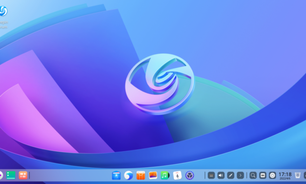306x184 pixels.
Task: Open the power shutdown button in dock
Action: pos(272,175)
